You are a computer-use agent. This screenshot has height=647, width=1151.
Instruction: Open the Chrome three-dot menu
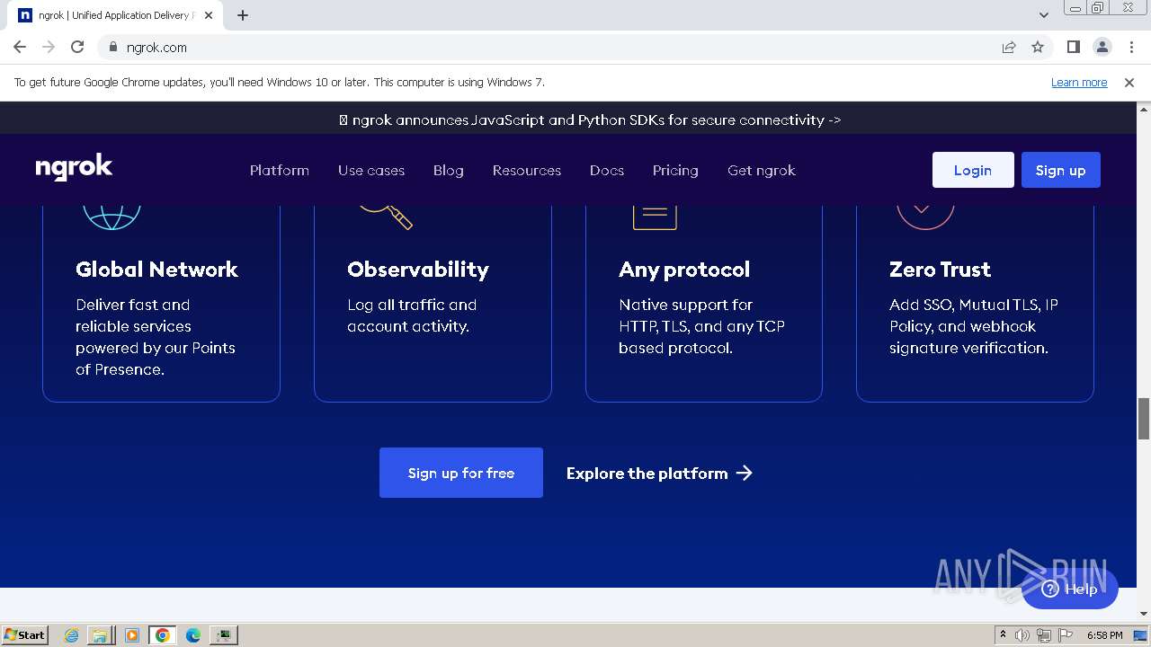1131,47
